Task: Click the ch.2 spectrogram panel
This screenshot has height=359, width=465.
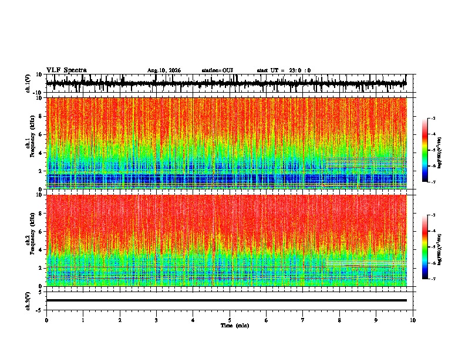Action: 227,241
